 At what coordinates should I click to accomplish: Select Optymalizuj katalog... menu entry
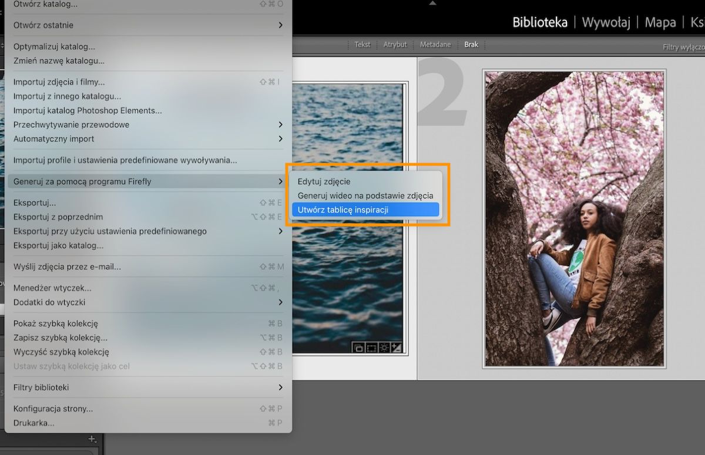click(x=148, y=46)
